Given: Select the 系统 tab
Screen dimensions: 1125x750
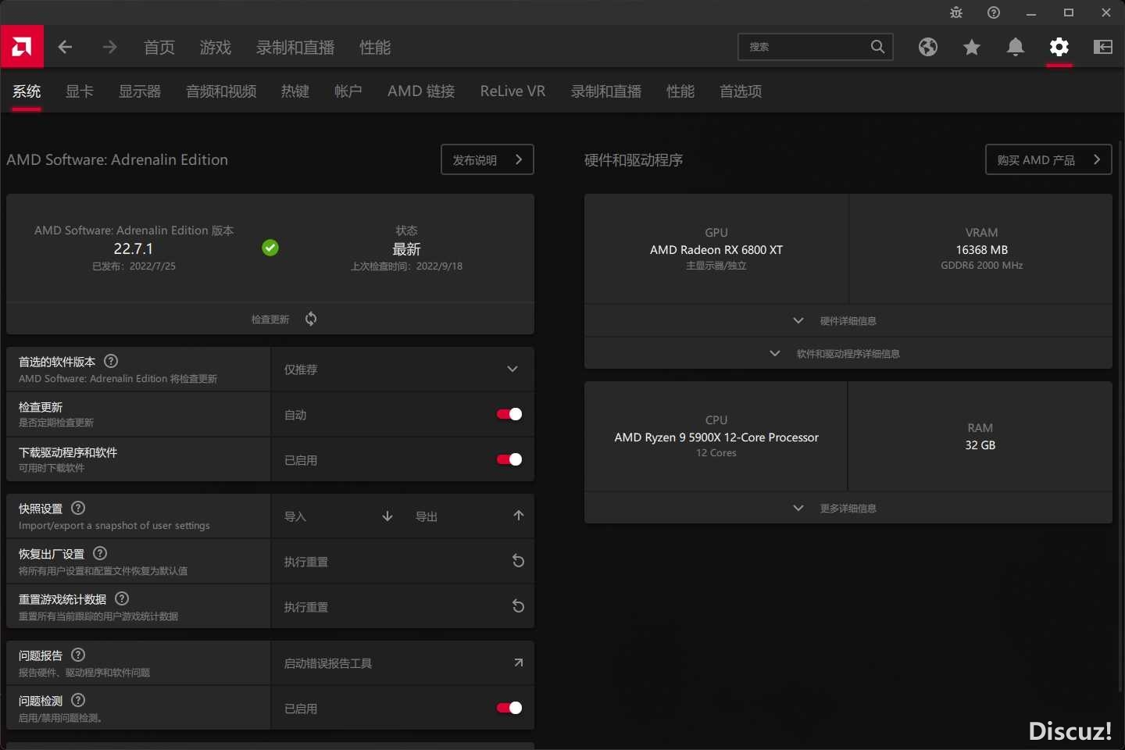Looking at the screenshot, I should [x=27, y=91].
